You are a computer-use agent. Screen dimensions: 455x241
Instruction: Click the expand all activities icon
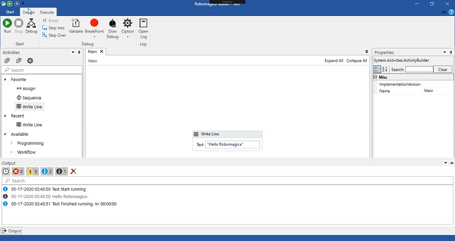click(x=7, y=61)
